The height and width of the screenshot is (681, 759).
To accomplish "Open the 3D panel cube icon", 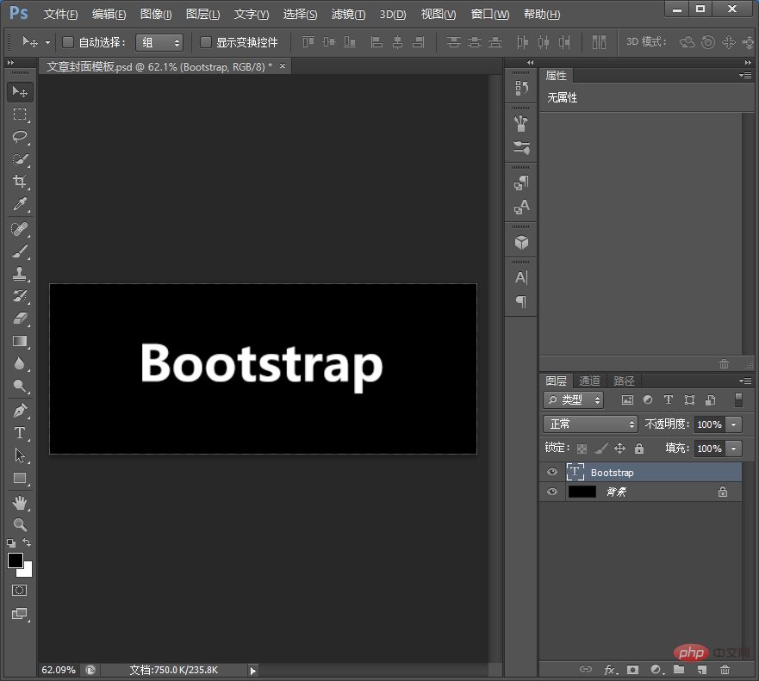I will (521, 242).
